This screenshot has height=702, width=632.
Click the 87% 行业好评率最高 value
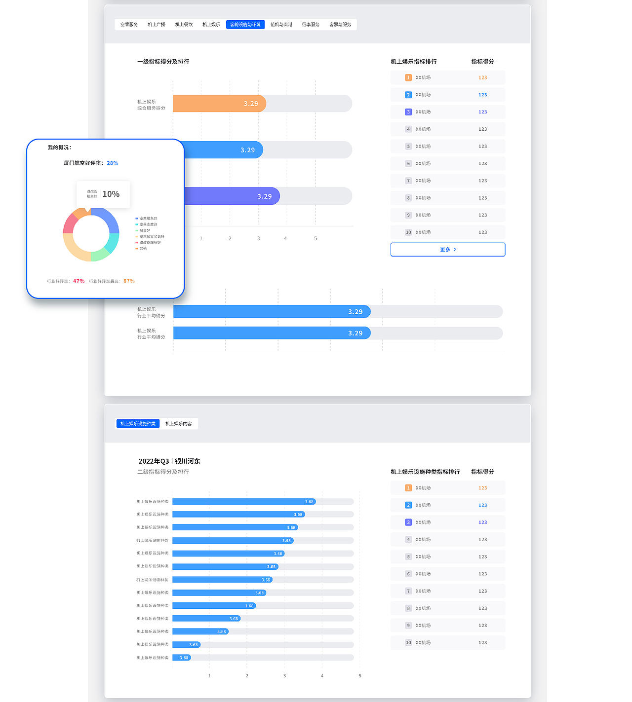129,281
